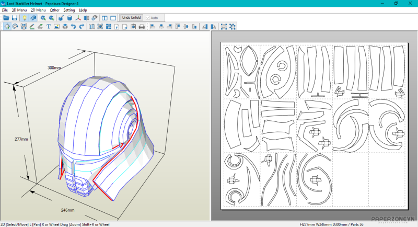Click the printer icon

[x=142, y=26]
